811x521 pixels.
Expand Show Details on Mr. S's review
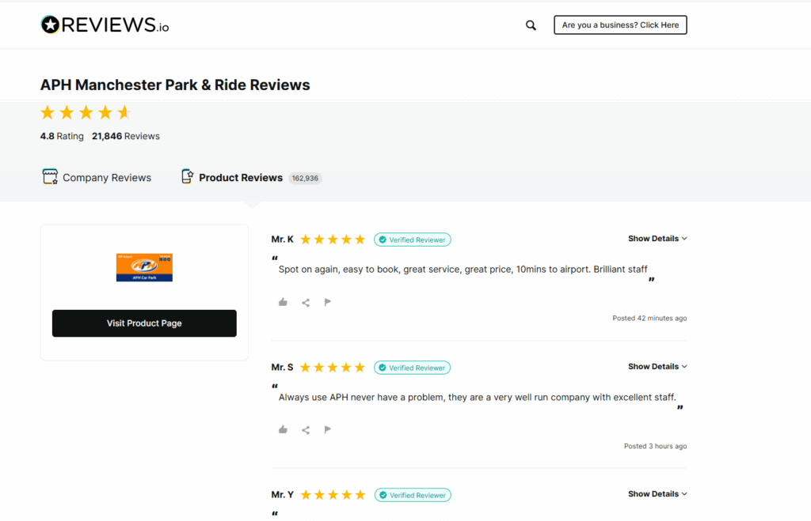[x=657, y=366]
